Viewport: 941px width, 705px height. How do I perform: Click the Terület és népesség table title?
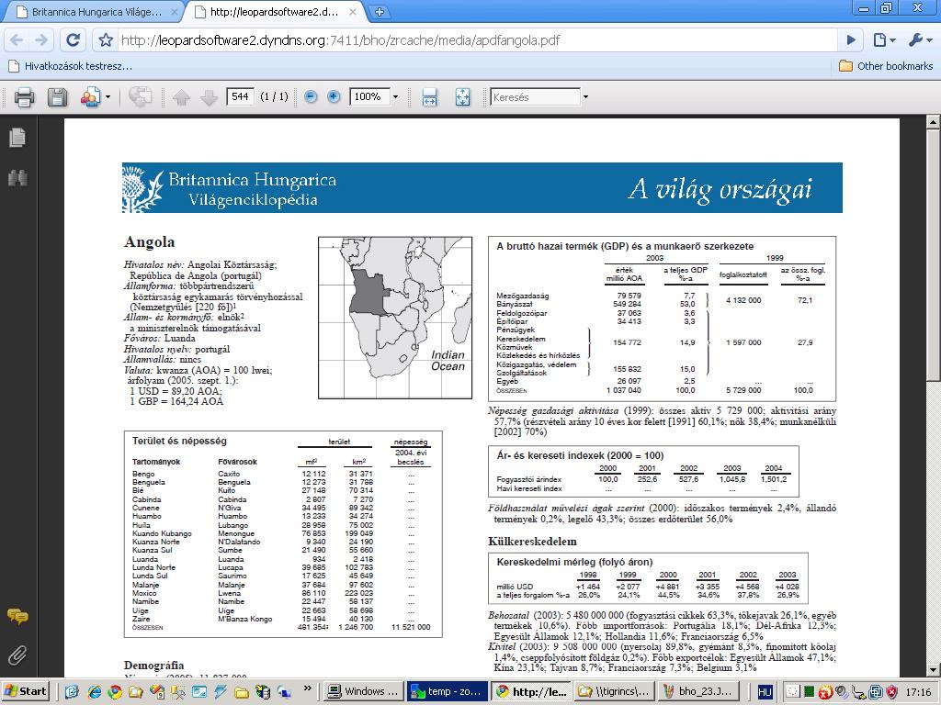[179, 441]
